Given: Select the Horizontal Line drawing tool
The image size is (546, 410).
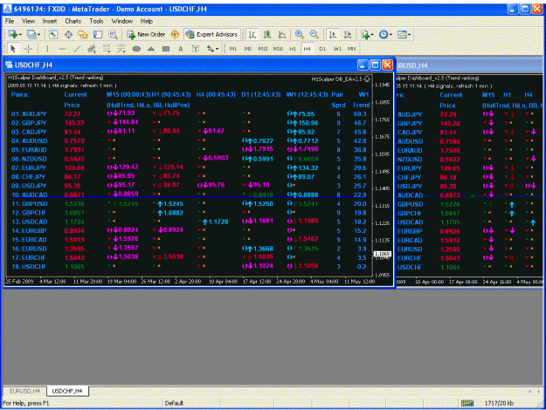Looking at the screenshot, I should 62,49.
